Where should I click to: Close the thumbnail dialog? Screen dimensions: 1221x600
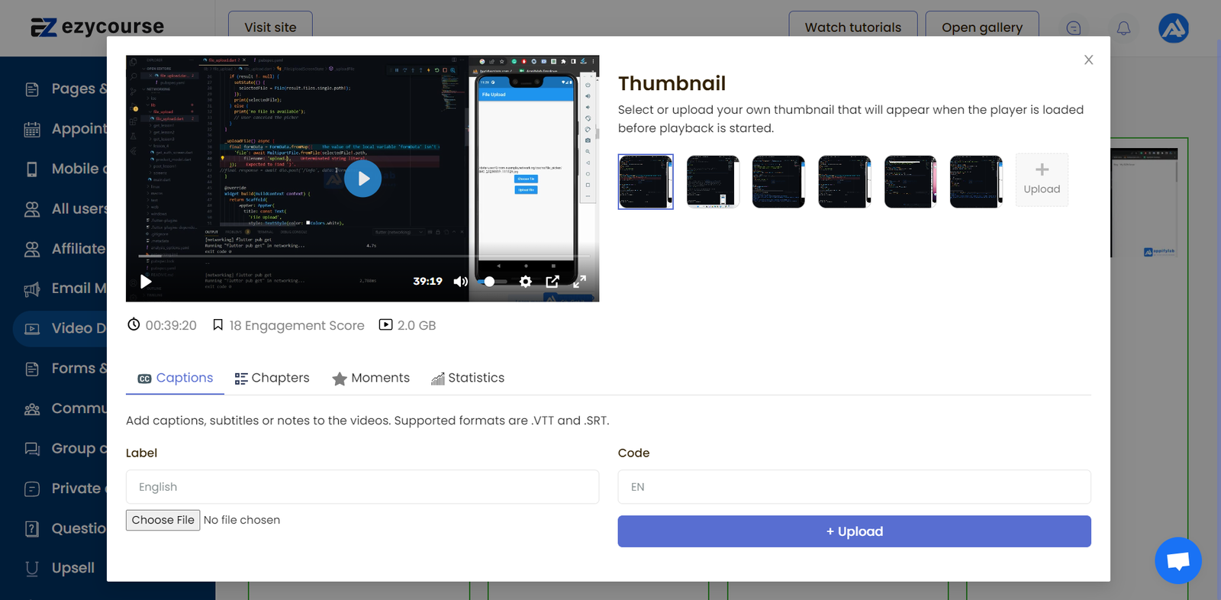pyautogui.click(x=1088, y=60)
